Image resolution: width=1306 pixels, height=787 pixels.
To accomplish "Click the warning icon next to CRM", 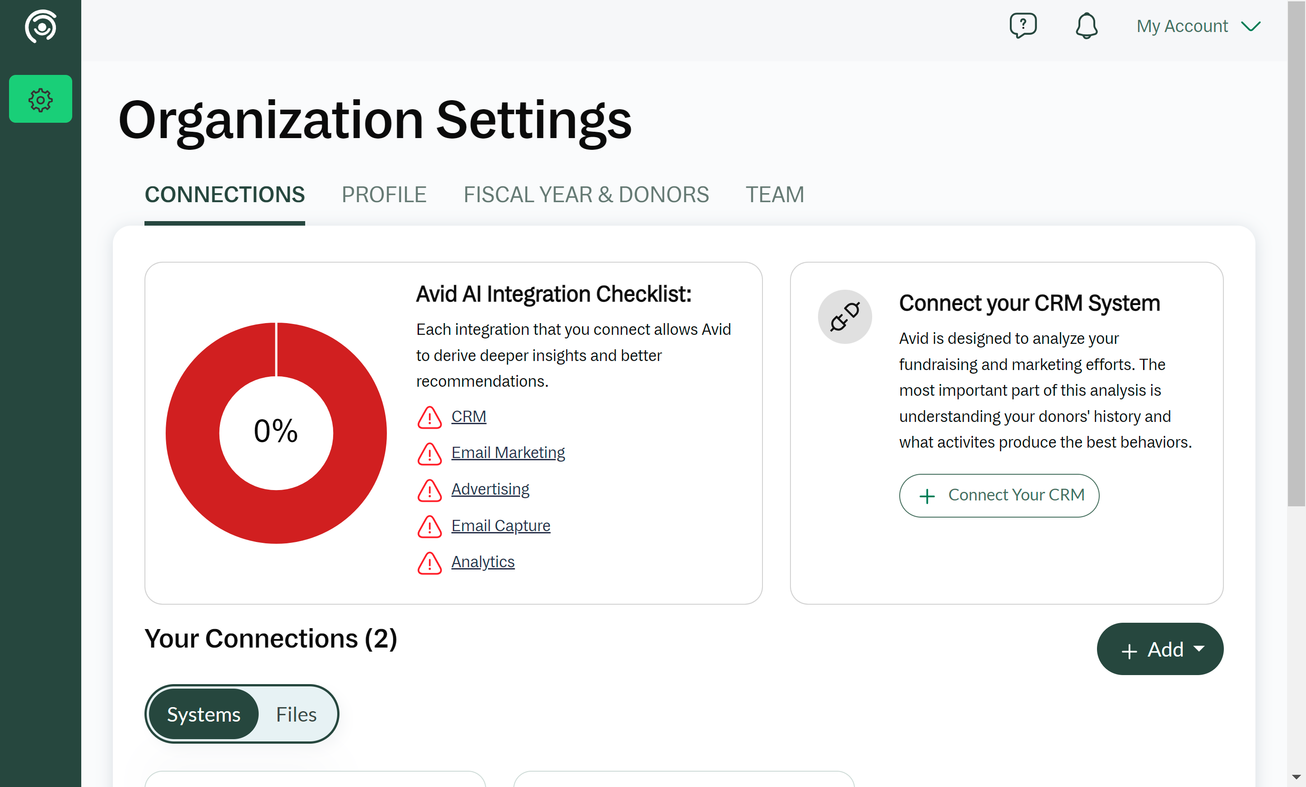I will [x=429, y=417].
